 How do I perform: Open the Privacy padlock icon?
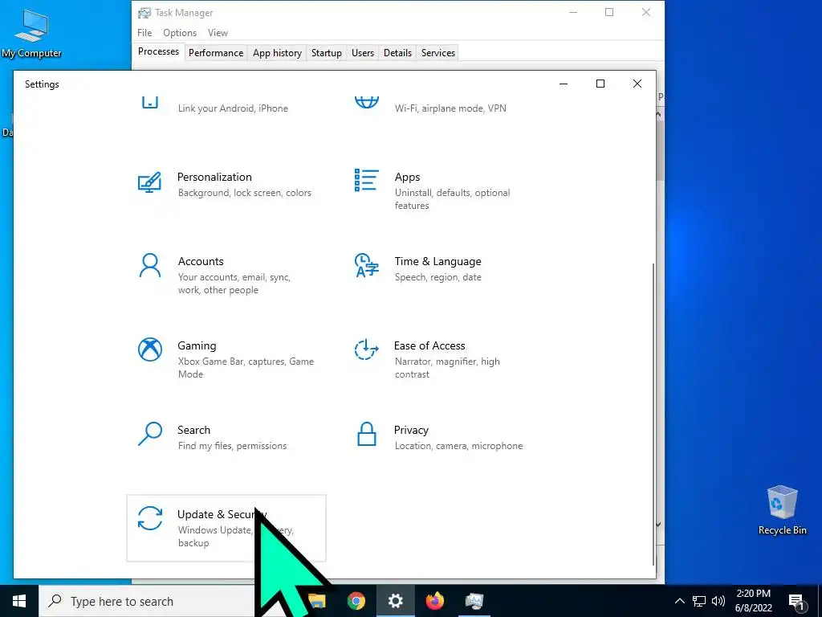coord(366,434)
